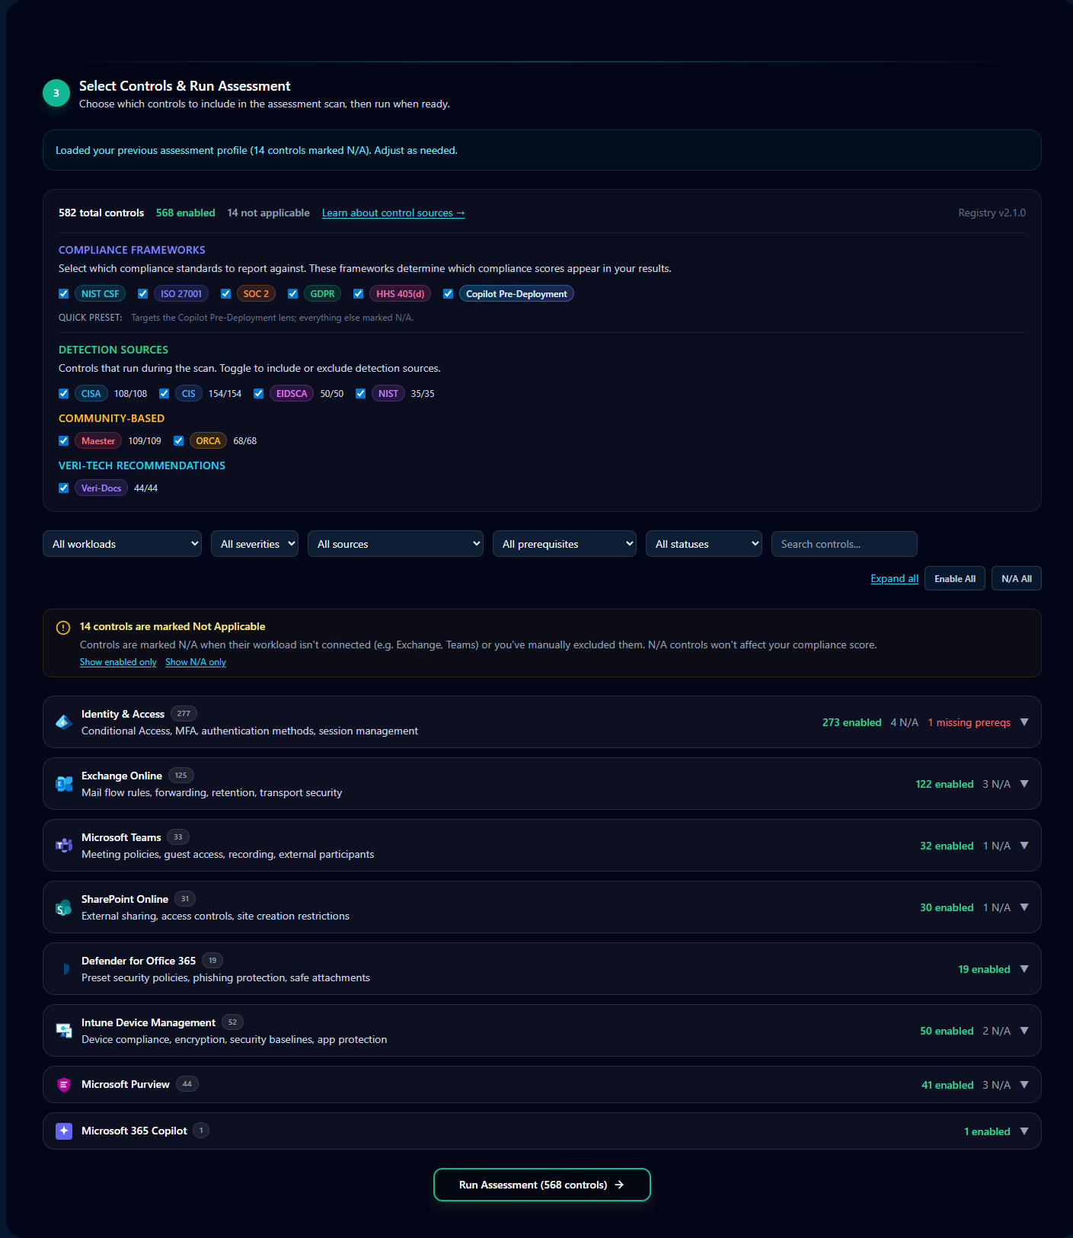Expand the Identity & Access section arrow
1073x1238 pixels.
point(1024,722)
